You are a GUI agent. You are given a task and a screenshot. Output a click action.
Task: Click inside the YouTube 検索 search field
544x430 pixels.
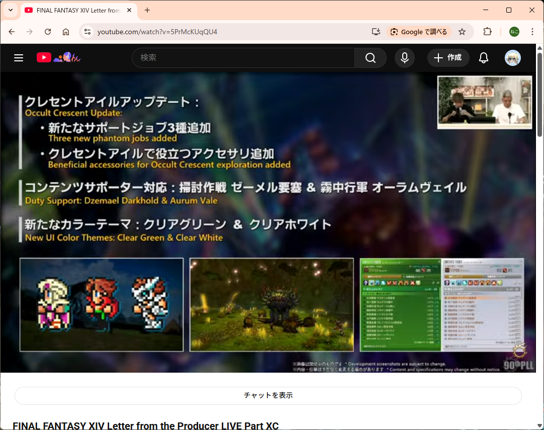pyautogui.click(x=244, y=58)
